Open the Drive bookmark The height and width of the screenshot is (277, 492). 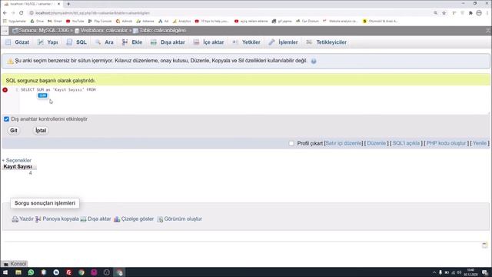pyautogui.click(x=37, y=21)
